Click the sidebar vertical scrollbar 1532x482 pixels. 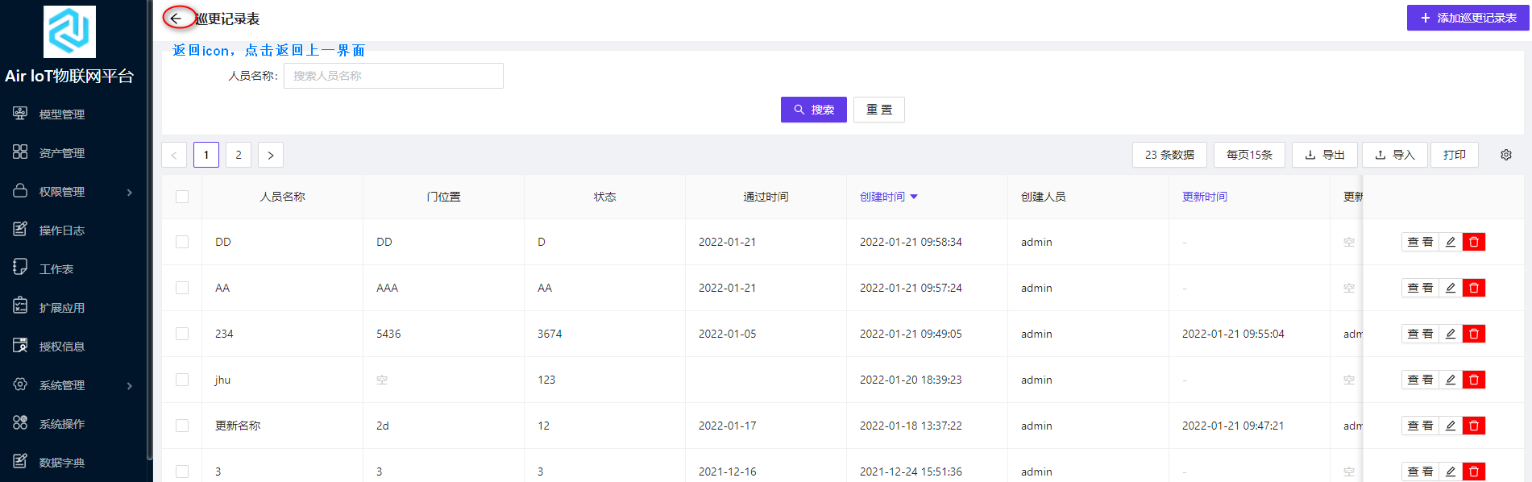click(150, 230)
